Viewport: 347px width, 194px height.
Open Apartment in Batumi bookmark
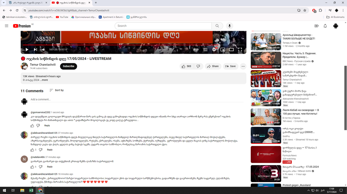(111, 17)
